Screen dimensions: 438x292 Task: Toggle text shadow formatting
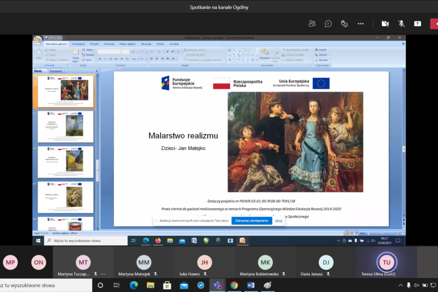point(122,59)
